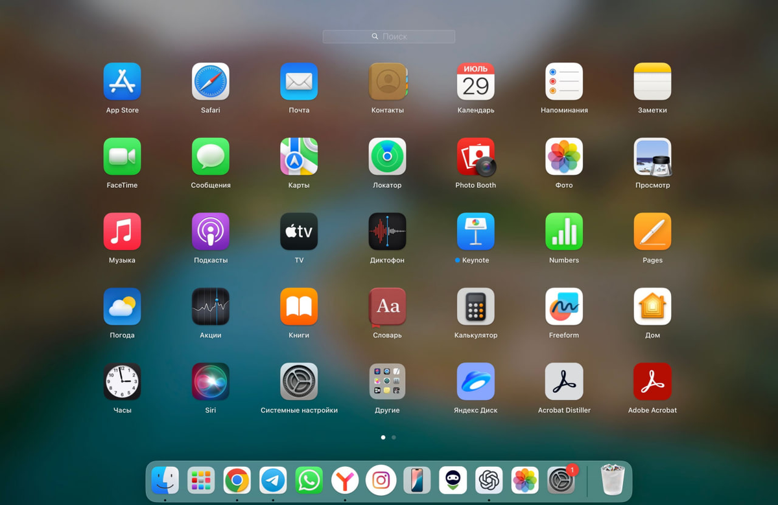
Task: Open the Часы clock app
Action: coord(122,382)
